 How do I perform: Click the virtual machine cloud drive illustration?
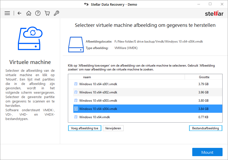30,38
